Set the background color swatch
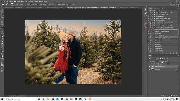This screenshot has height=101, width=180. pos(3,66)
